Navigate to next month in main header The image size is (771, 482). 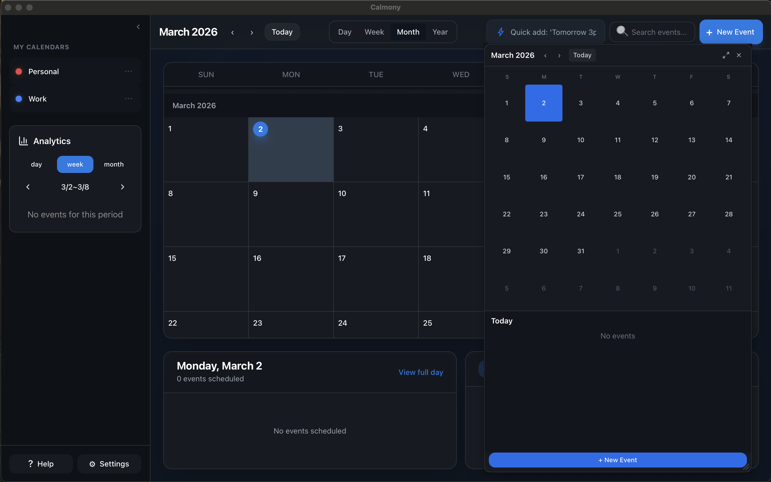tap(252, 32)
